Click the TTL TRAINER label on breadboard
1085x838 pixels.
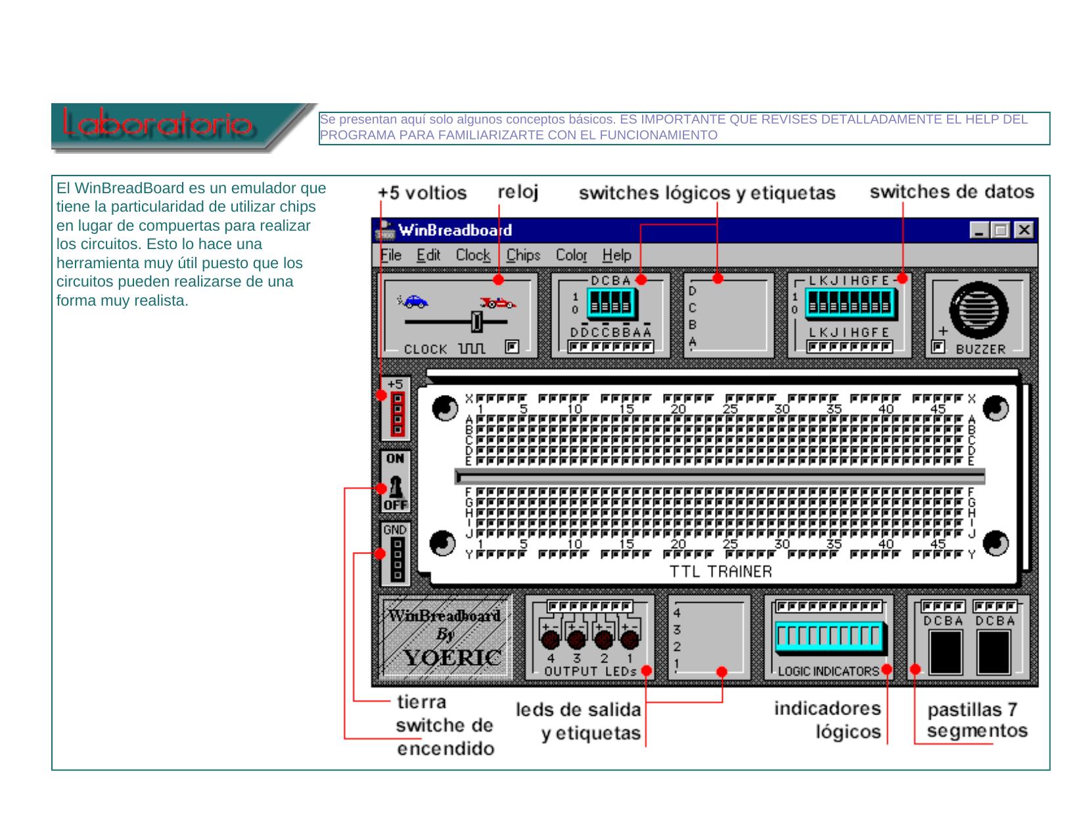click(x=720, y=572)
